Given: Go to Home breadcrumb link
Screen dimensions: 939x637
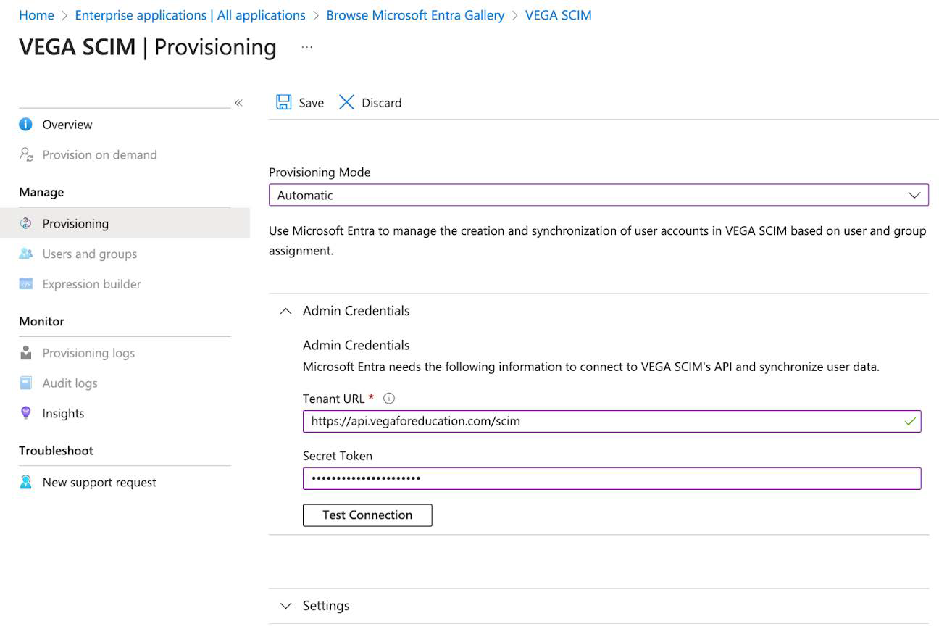Looking at the screenshot, I should (36, 15).
